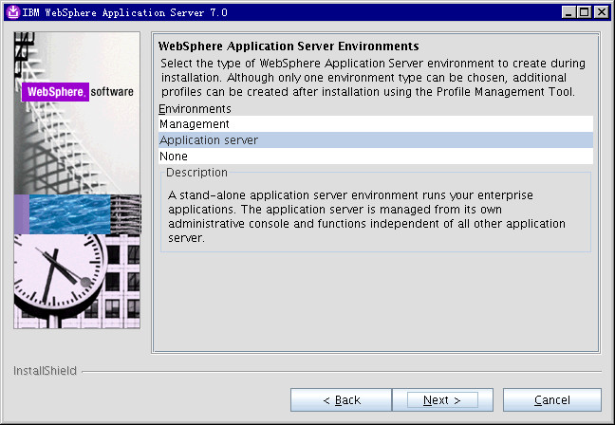Maximize the installer window
This screenshot has width=615, height=425.
(x=584, y=11)
